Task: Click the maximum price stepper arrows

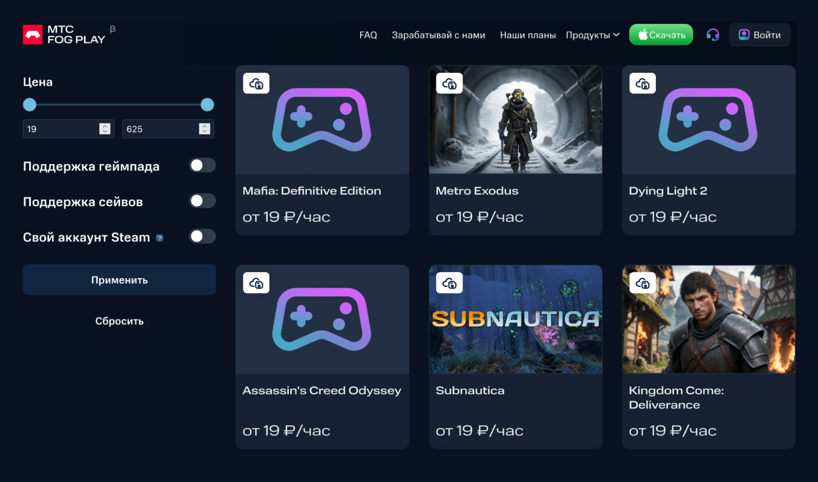Action: 204,129
